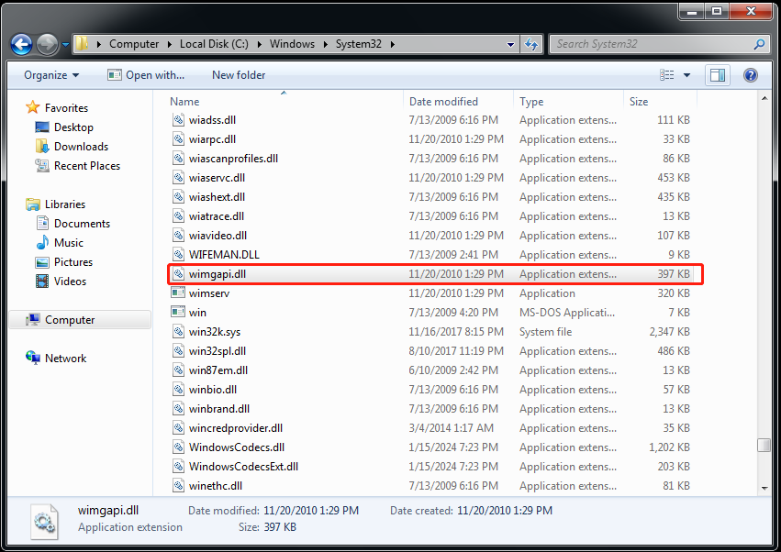Click the Windows segment in address path
Image resolution: width=781 pixels, height=552 pixels.
tap(292, 44)
